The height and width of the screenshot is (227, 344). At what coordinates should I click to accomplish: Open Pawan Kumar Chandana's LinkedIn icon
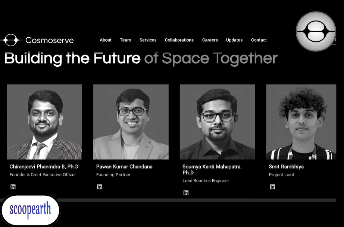(100, 187)
